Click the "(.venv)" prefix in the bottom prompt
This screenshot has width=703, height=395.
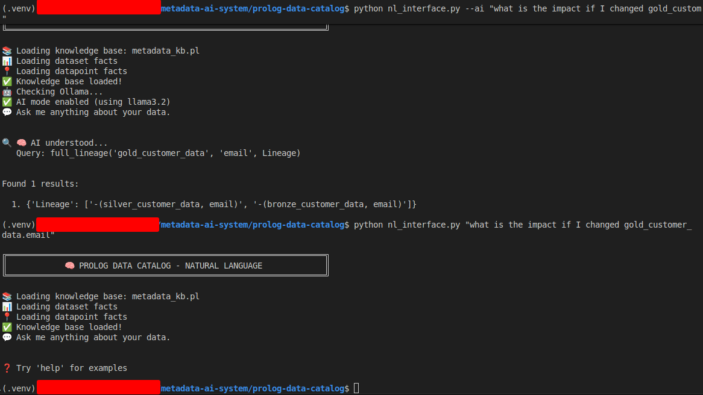tap(17, 388)
